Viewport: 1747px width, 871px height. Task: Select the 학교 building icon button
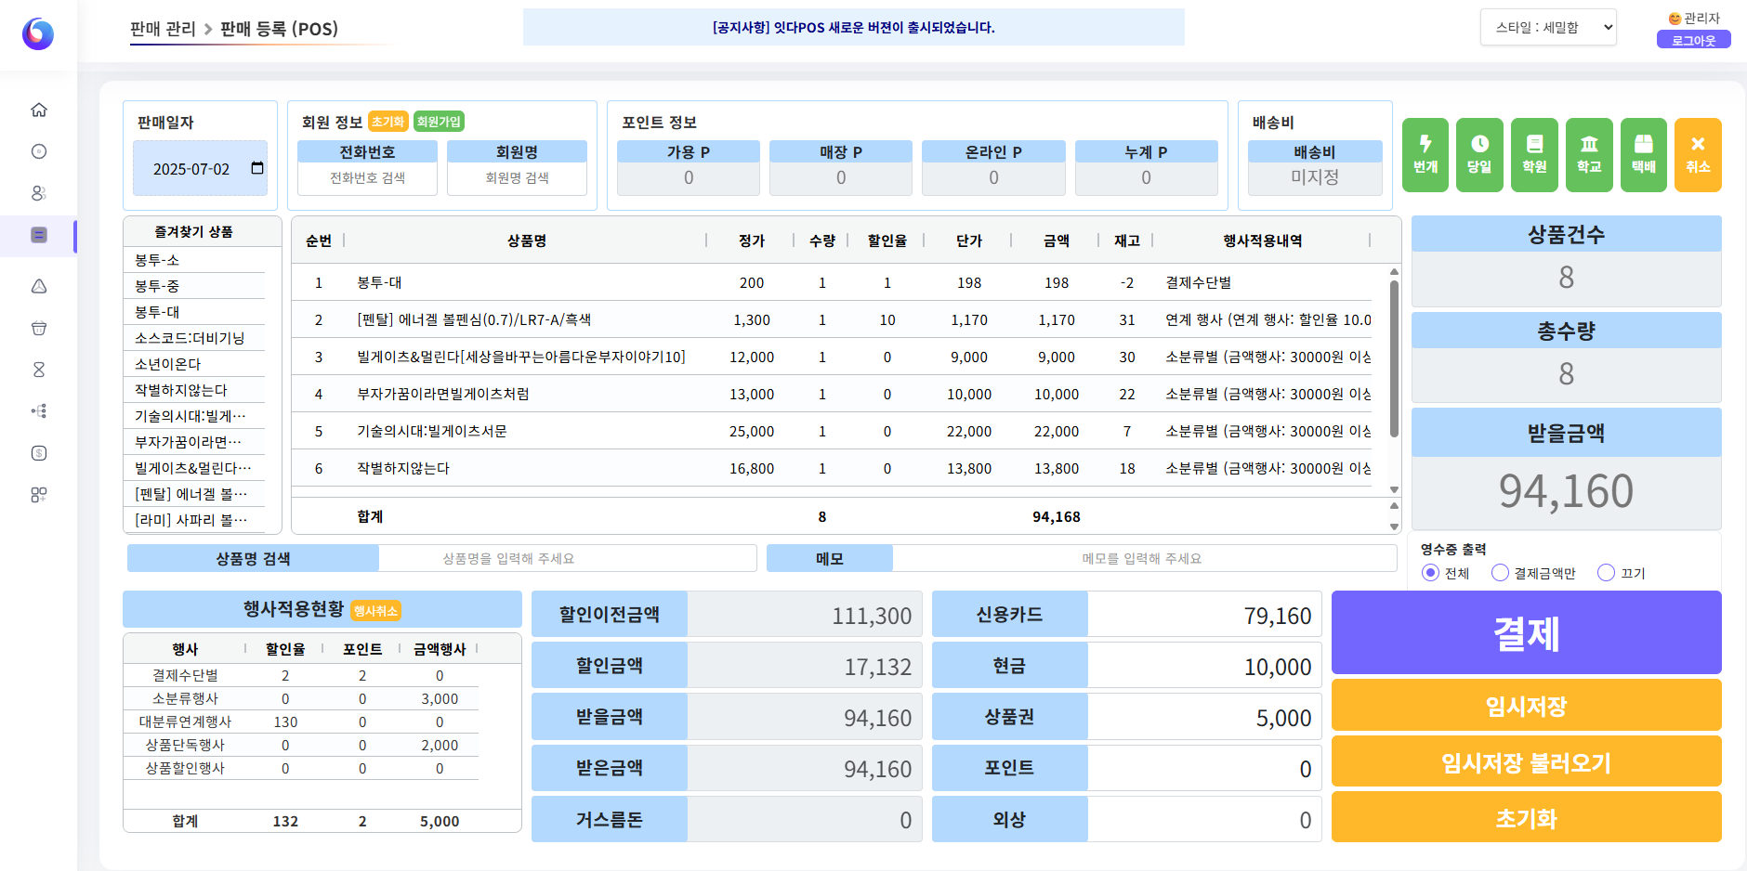click(x=1589, y=155)
